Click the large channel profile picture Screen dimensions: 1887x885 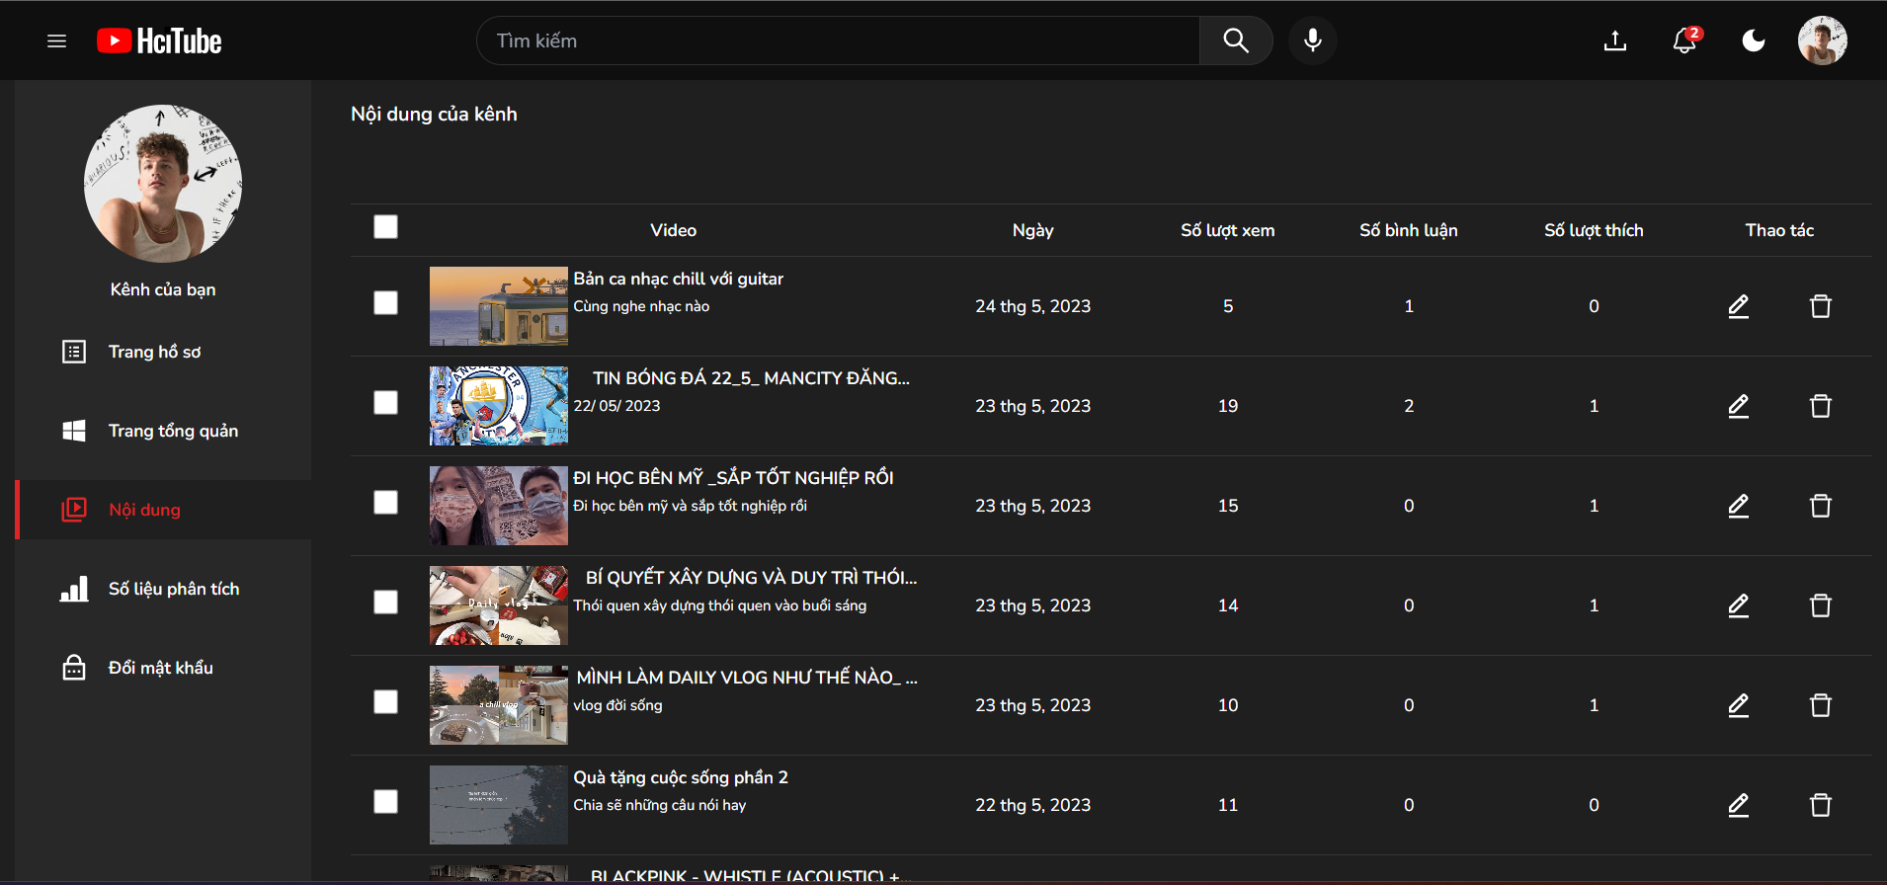[163, 184]
